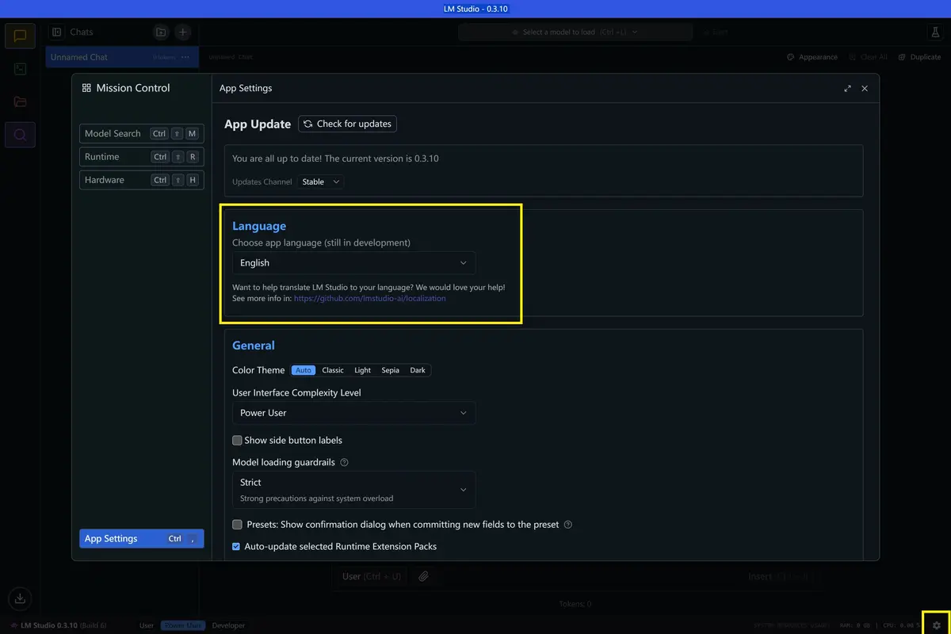Click the Chats panel title

tap(82, 32)
